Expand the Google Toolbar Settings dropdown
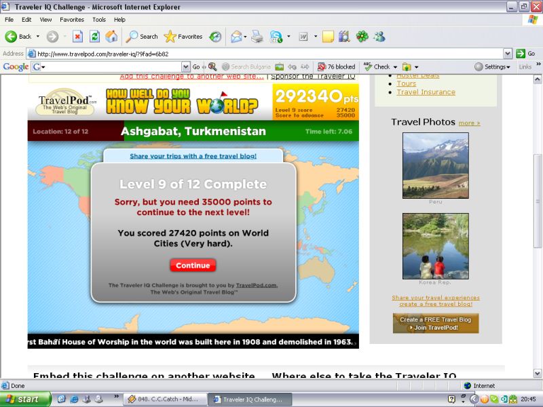 coord(492,66)
